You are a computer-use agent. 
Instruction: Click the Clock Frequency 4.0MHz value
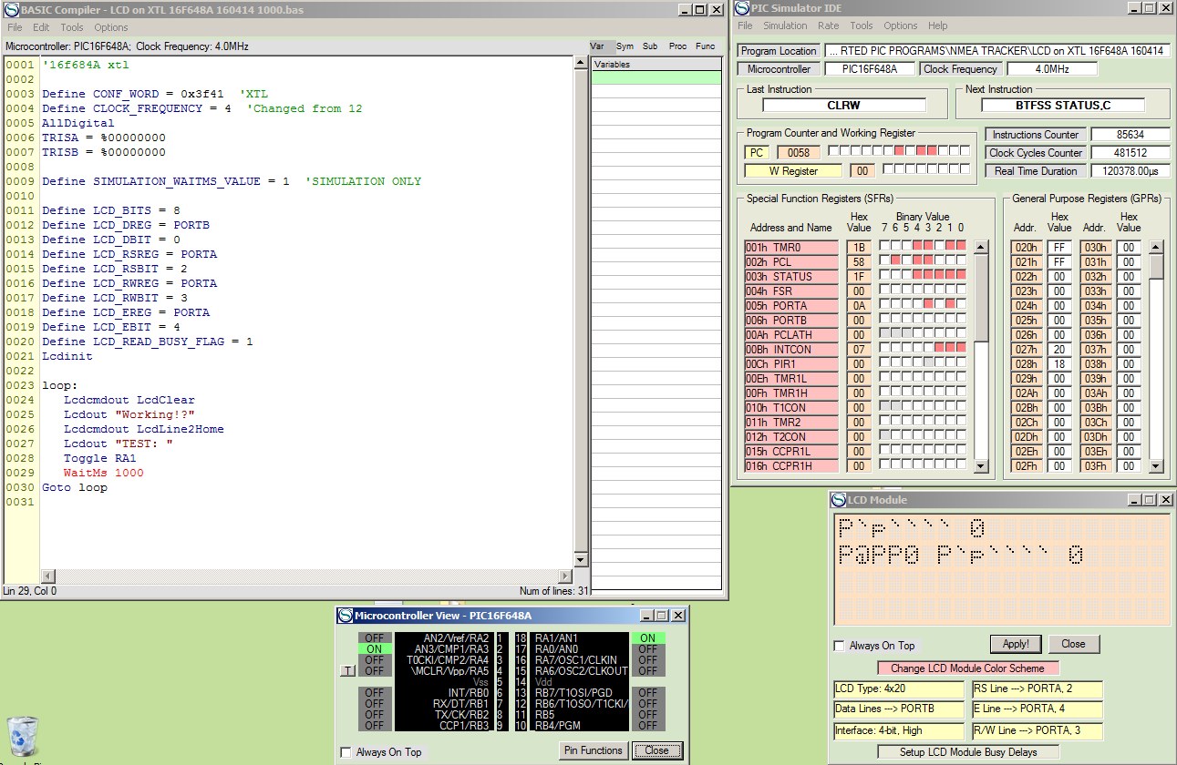coord(1052,69)
